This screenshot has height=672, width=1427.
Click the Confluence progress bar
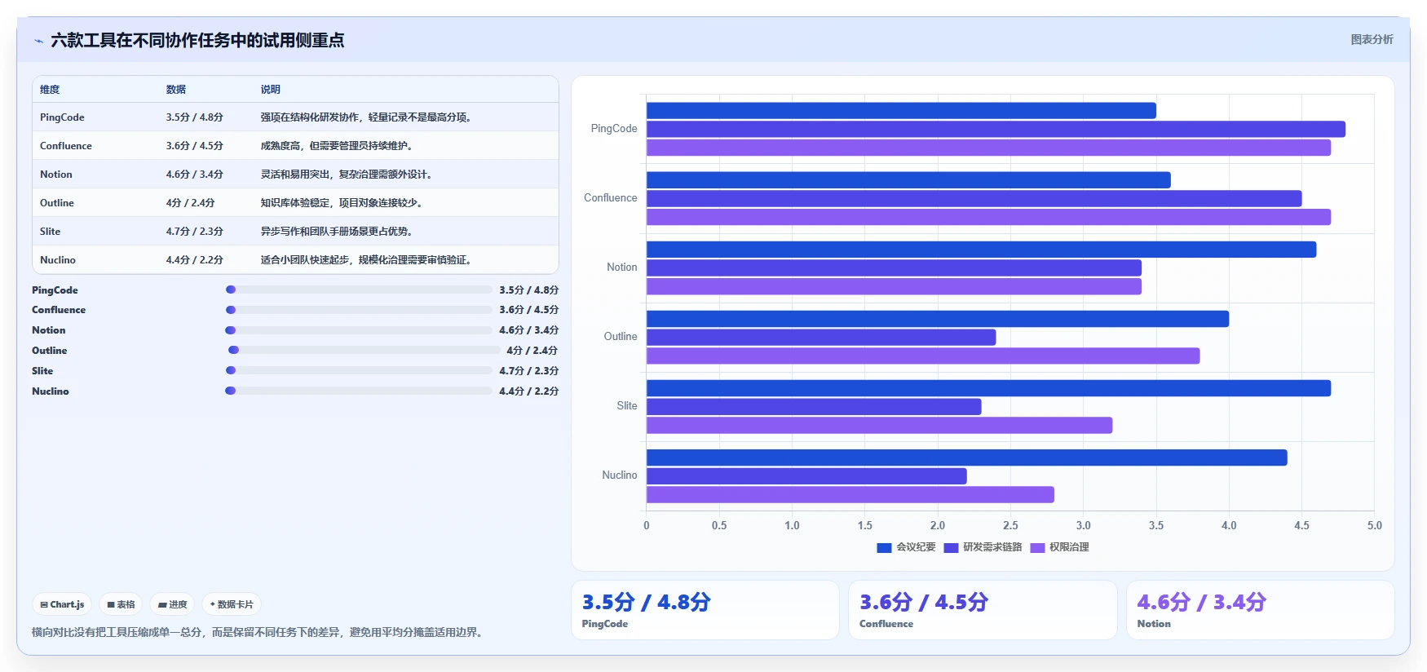359,310
